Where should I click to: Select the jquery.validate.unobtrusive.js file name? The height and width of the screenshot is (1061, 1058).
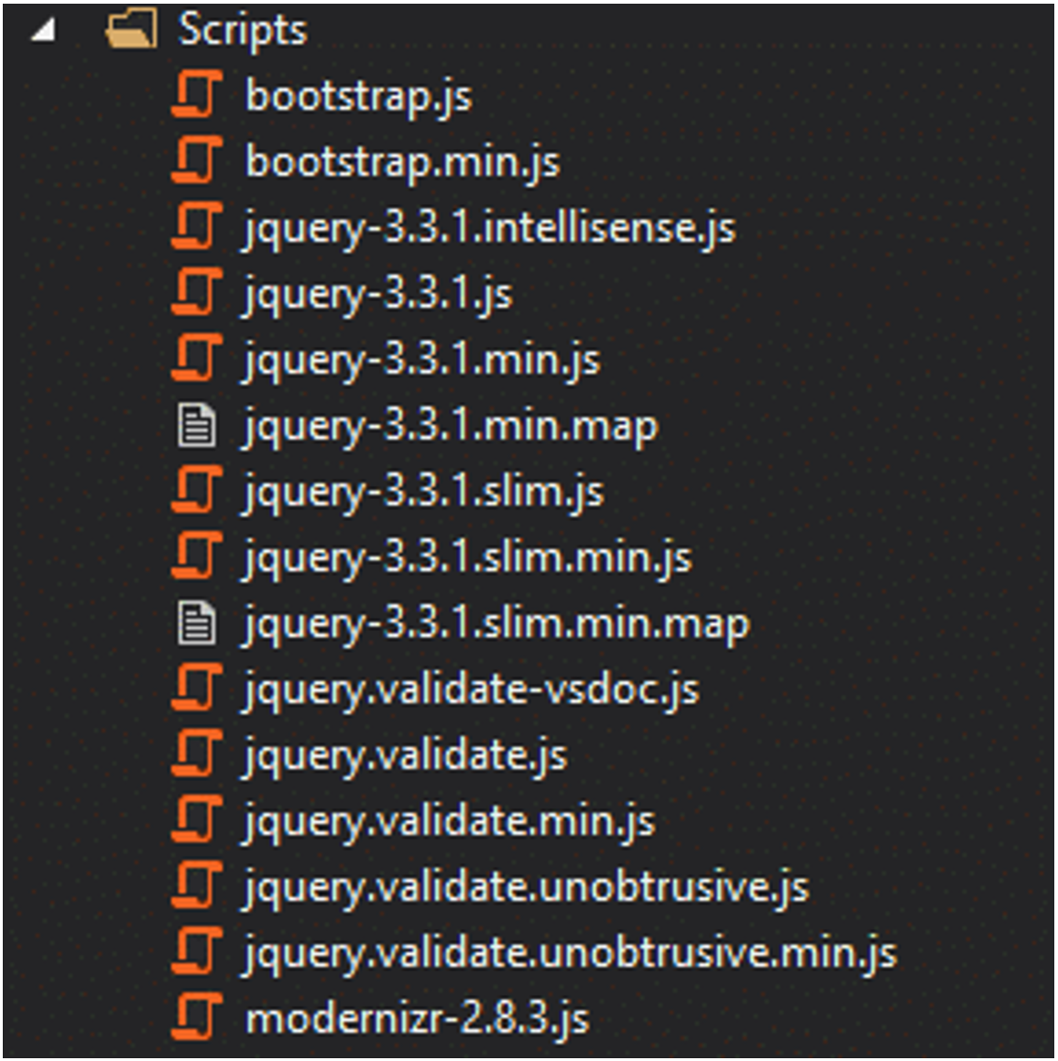(526, 889)
